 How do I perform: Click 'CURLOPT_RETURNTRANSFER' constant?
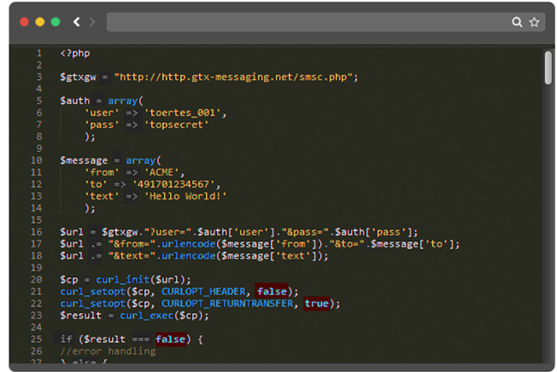coord(227,304)
